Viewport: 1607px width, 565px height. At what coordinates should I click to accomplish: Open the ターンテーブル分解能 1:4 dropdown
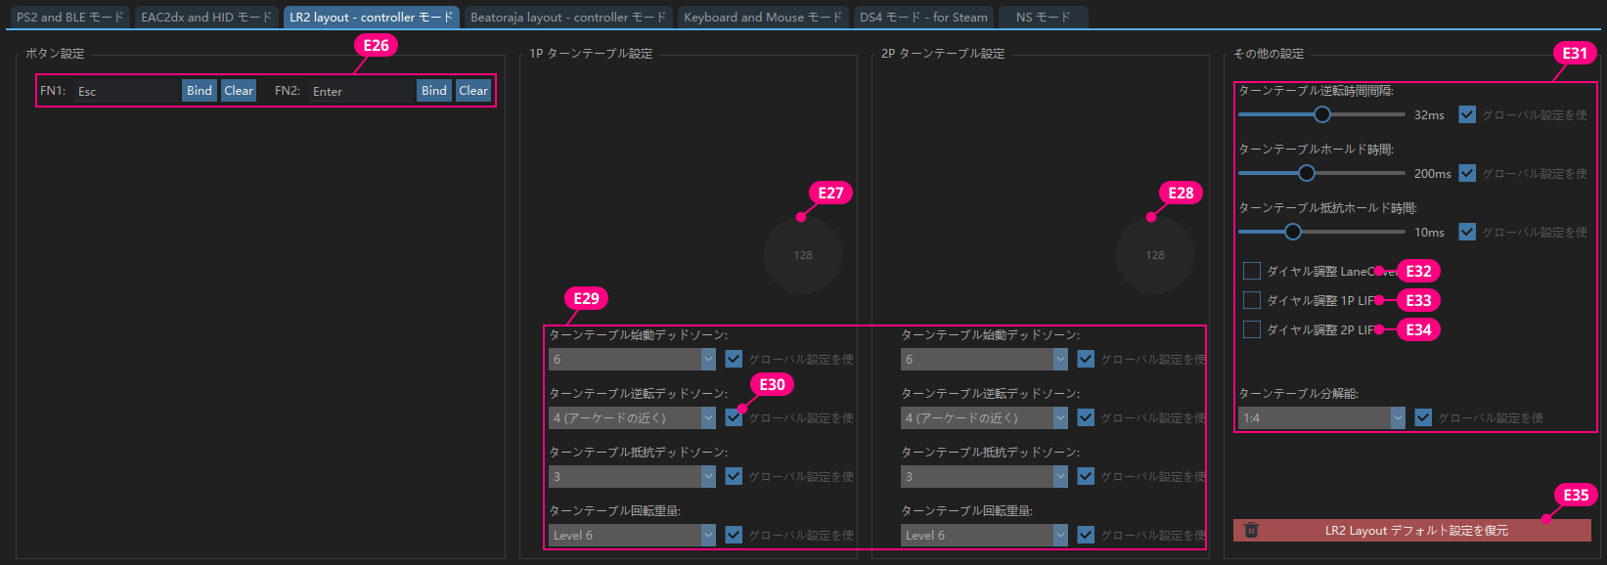(x=1321, y=417)
